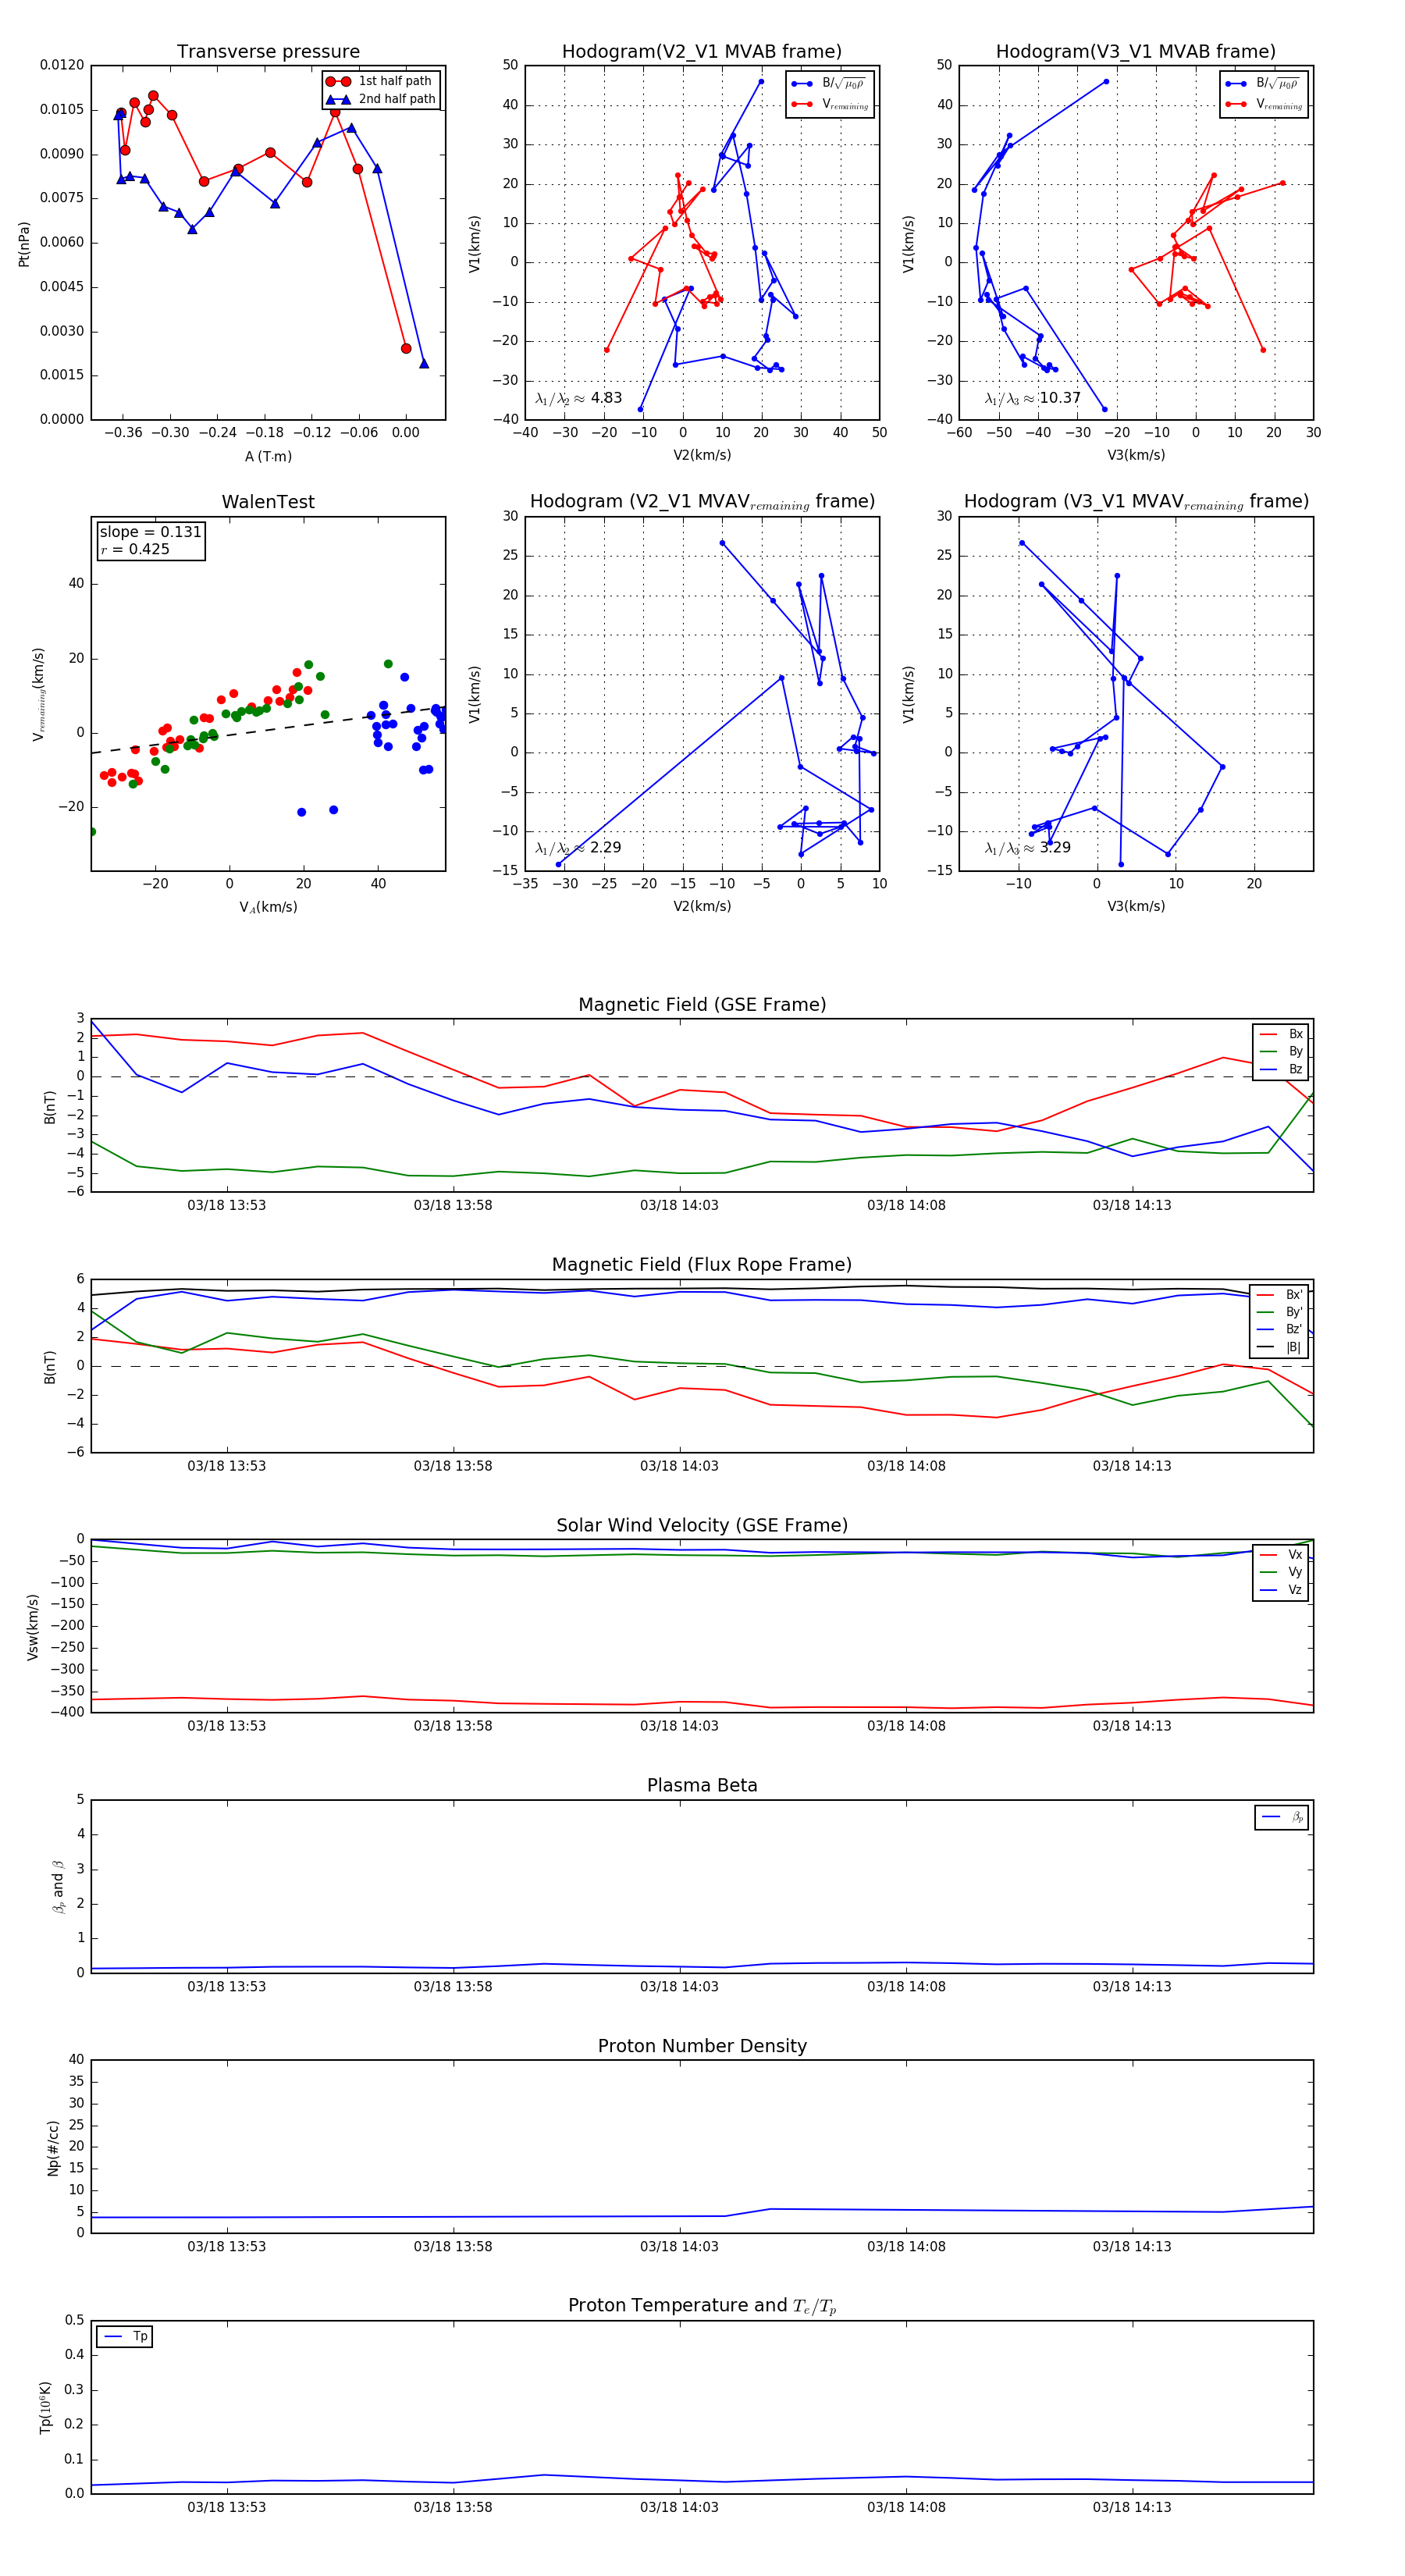Select V_remaining legend entry in V3_V1 MVAB hodogram

tap(1264, 104)
